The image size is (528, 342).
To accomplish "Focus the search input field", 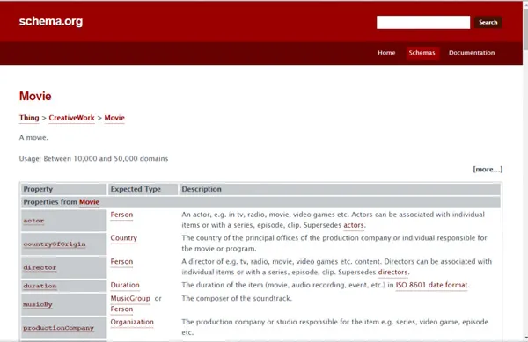I will 423,22.
